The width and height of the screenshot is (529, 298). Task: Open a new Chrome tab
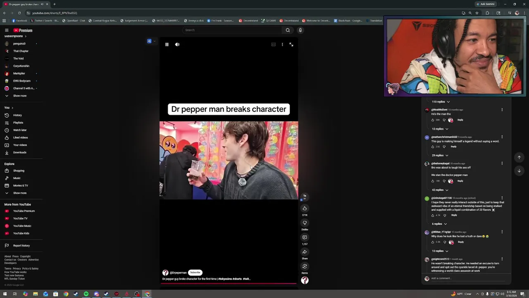tap(54, 4)
